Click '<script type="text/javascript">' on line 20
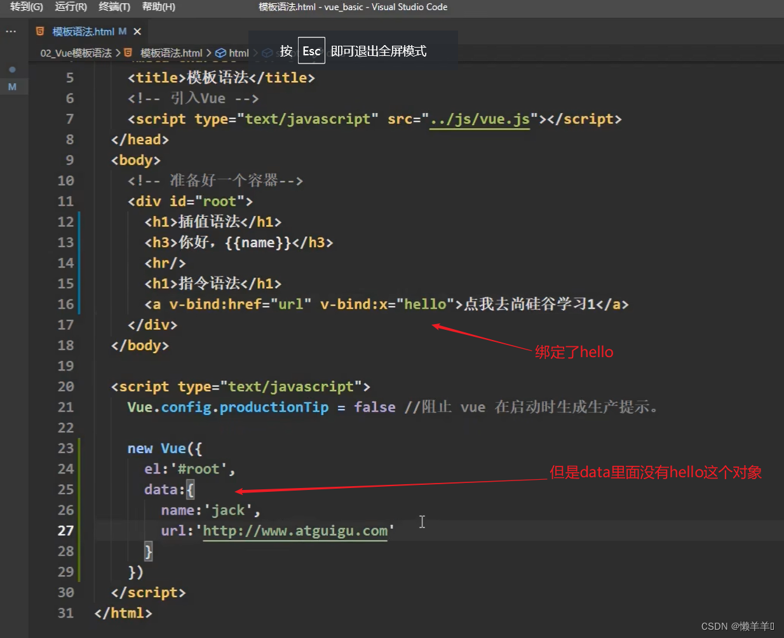784x638 pixels. click(x=240, y=386)
